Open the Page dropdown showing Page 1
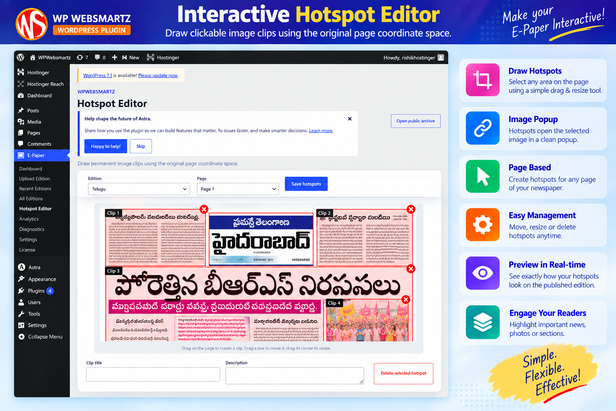The height and width of the screenshot is (411, 616). 238,189
